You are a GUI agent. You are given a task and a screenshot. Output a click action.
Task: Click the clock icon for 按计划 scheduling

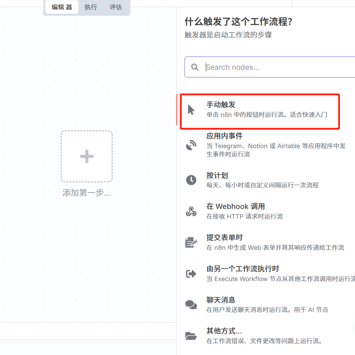[x=191, y=180]
